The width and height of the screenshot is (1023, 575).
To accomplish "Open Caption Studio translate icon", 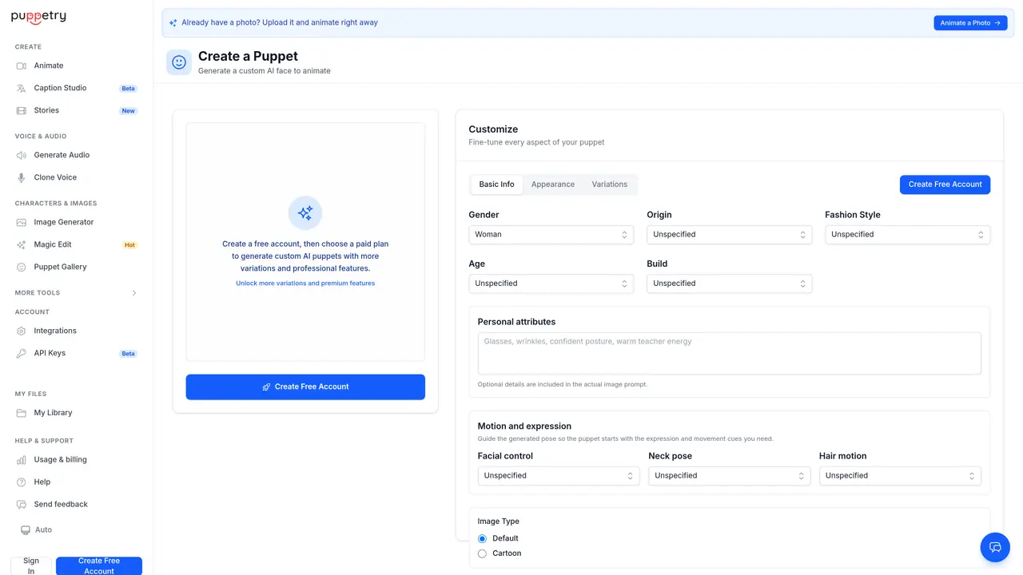I will [22, 88].
